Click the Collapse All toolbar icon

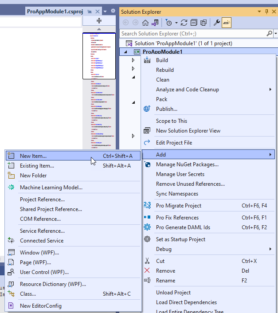coord(194,23)
